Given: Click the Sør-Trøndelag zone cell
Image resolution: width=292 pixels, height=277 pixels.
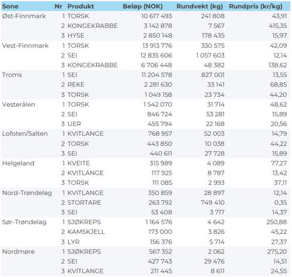Looking at the screenshot, I should (24, 222).
